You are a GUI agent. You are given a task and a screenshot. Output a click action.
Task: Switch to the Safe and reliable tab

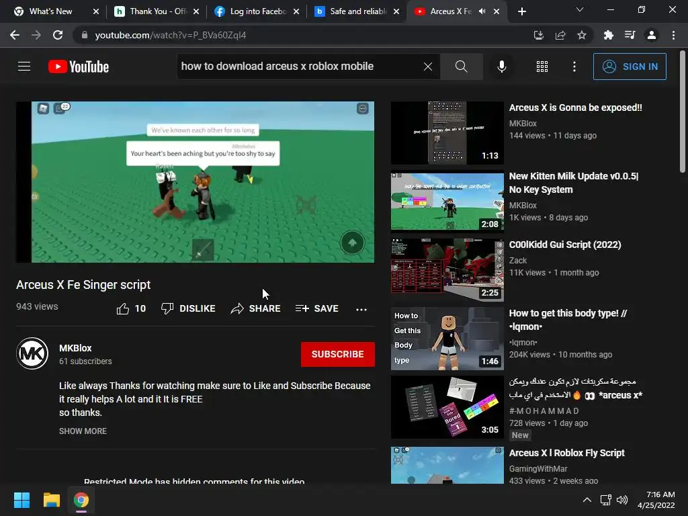pos(356,11)
